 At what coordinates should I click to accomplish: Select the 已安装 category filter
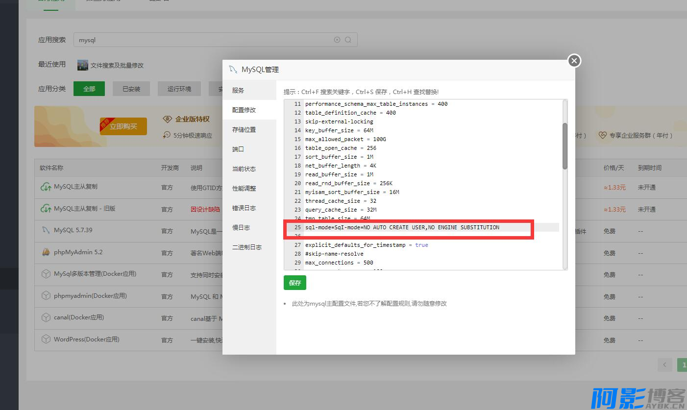(131, 89)
